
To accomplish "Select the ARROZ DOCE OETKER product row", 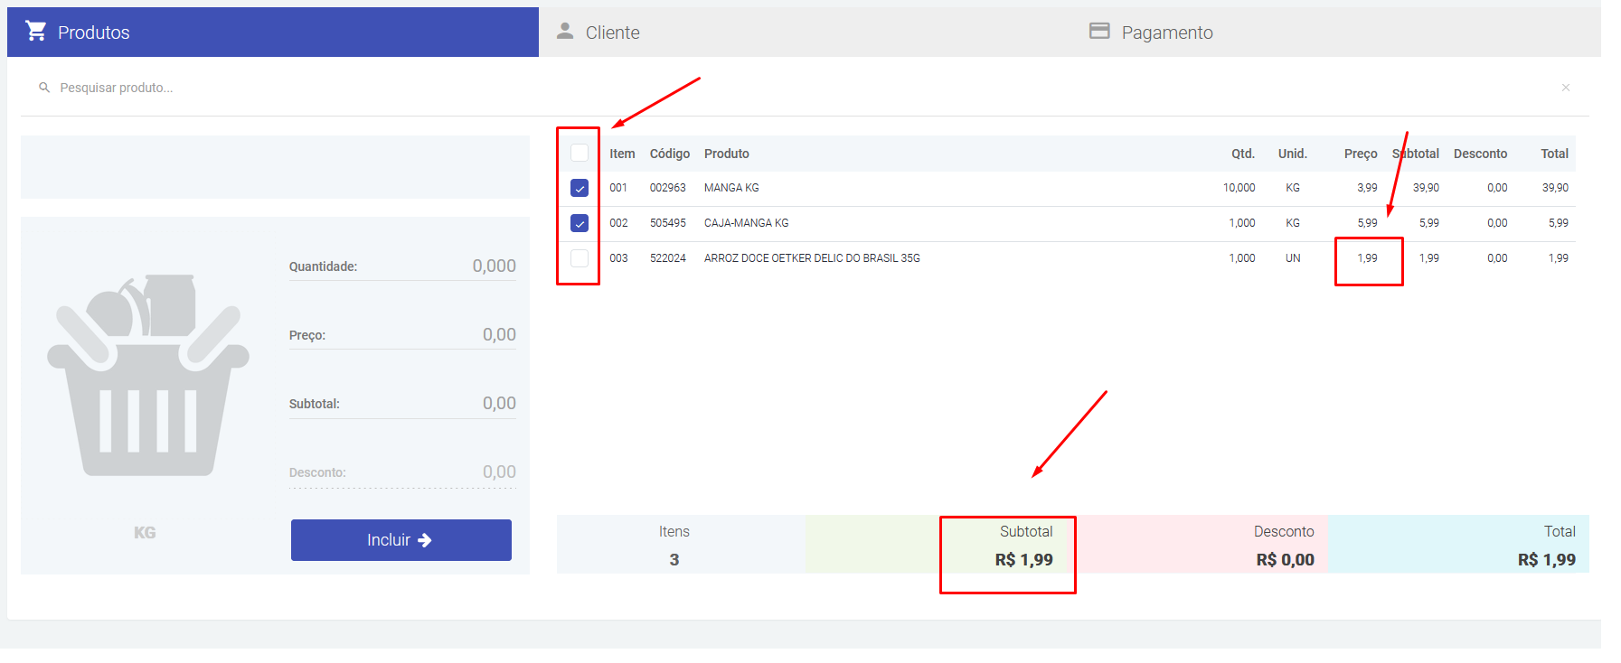I will coord(812,258).
